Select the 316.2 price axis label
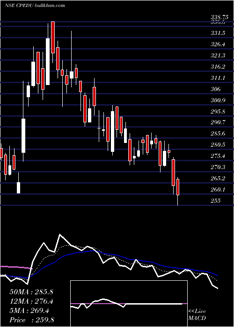This screenshot has height=327, width=234. click(x=218, y=67)
